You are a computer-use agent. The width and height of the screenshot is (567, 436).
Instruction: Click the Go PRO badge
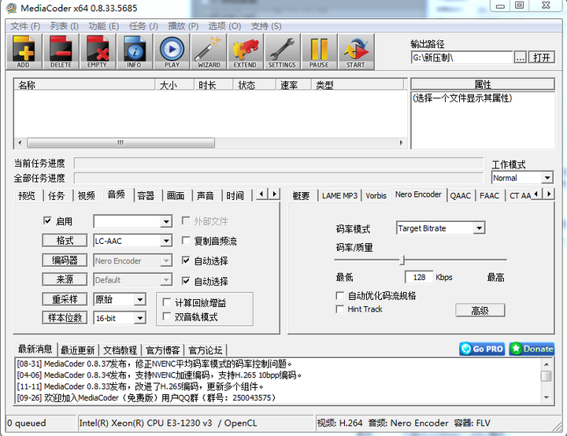pos(483,349)
